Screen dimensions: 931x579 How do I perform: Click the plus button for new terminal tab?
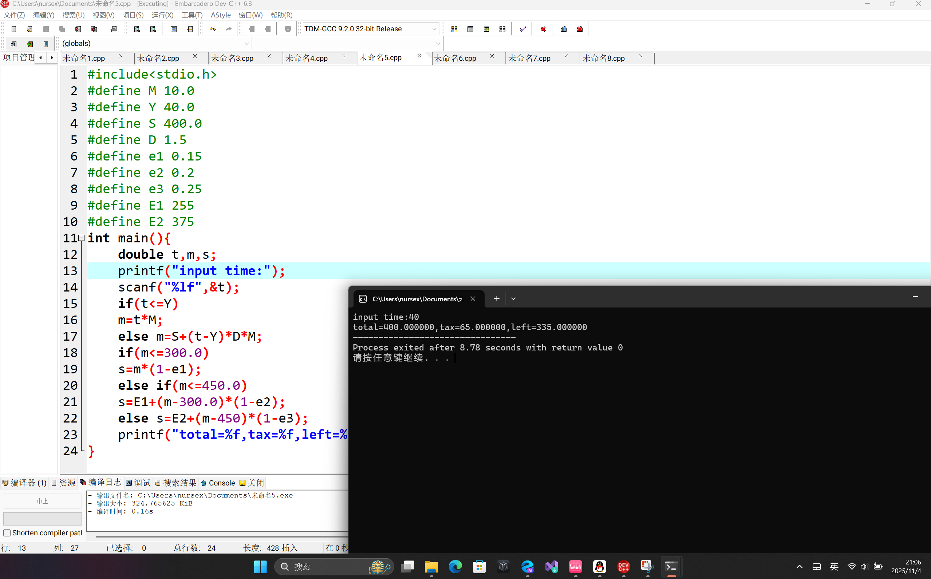click(x=497, y=299)
